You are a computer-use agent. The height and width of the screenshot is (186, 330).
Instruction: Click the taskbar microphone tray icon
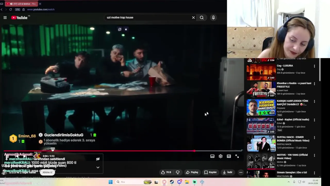click(294, 182)
